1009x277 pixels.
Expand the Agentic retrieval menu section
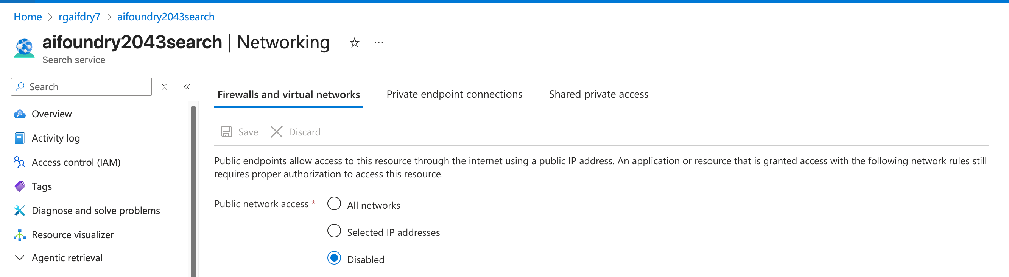pyautogui.click(x=20, y=258)
